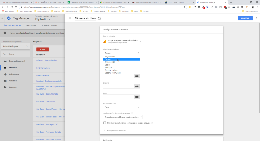Expand Configuración avanzada section
The width and height of the screenshot is (260, 141).
116,130
